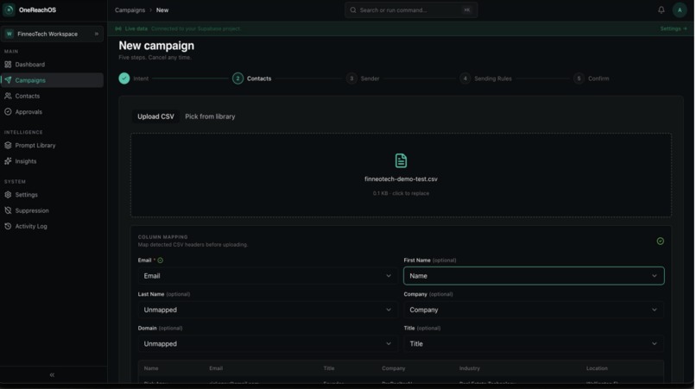Focus the Search or run command field

[411, 9]
